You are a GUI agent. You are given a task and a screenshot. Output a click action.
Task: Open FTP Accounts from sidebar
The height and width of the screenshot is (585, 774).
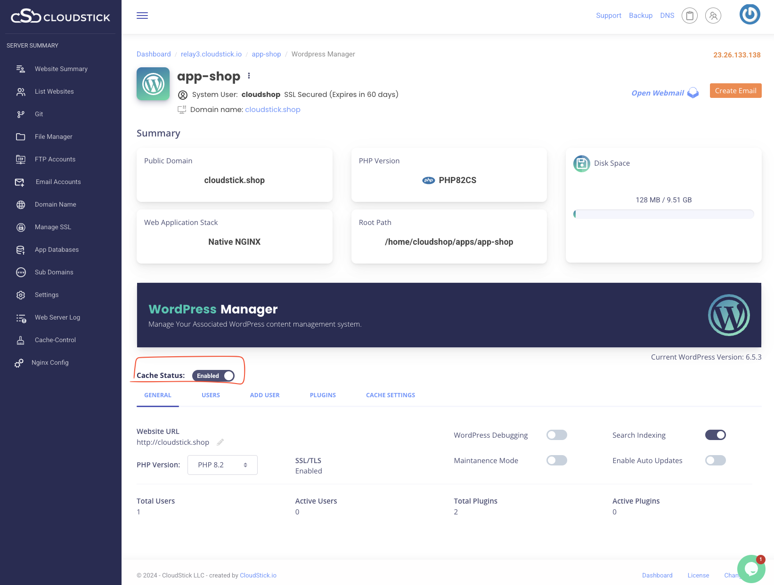55,159
